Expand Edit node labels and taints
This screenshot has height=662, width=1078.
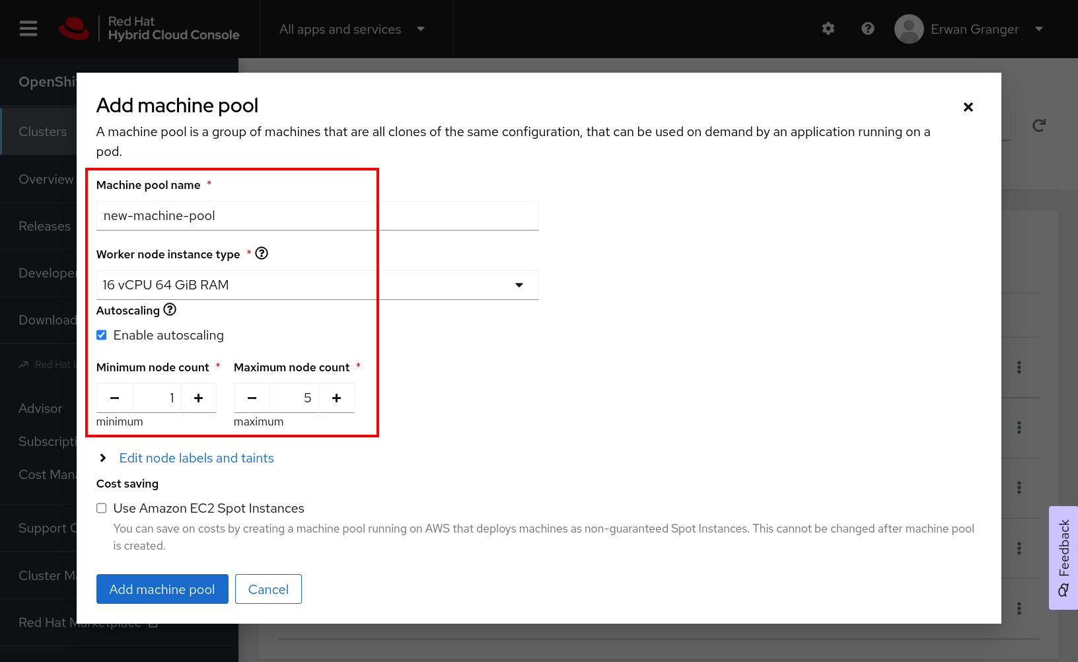click(x=196, y=458)
